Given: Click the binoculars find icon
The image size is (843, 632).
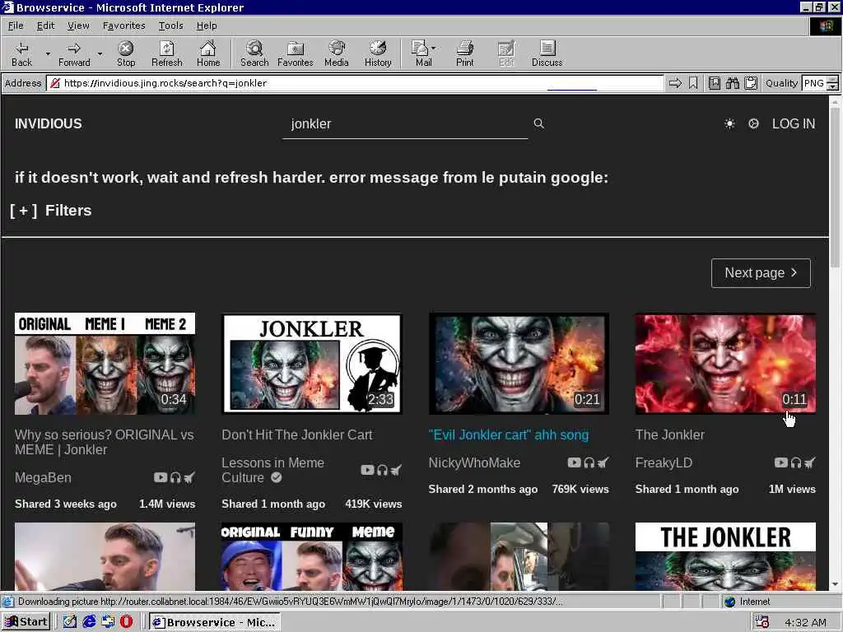Looking at the screenshot, I should pos(732,83).
